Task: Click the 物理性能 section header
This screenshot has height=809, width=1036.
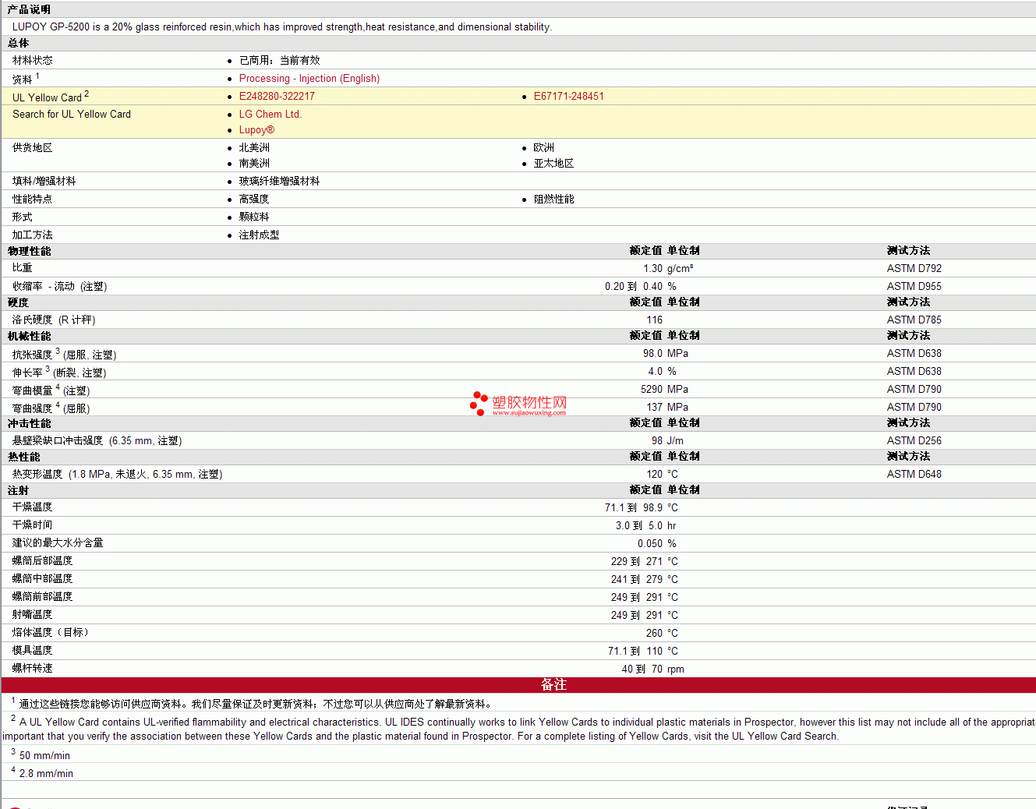Action: [29, 252]
